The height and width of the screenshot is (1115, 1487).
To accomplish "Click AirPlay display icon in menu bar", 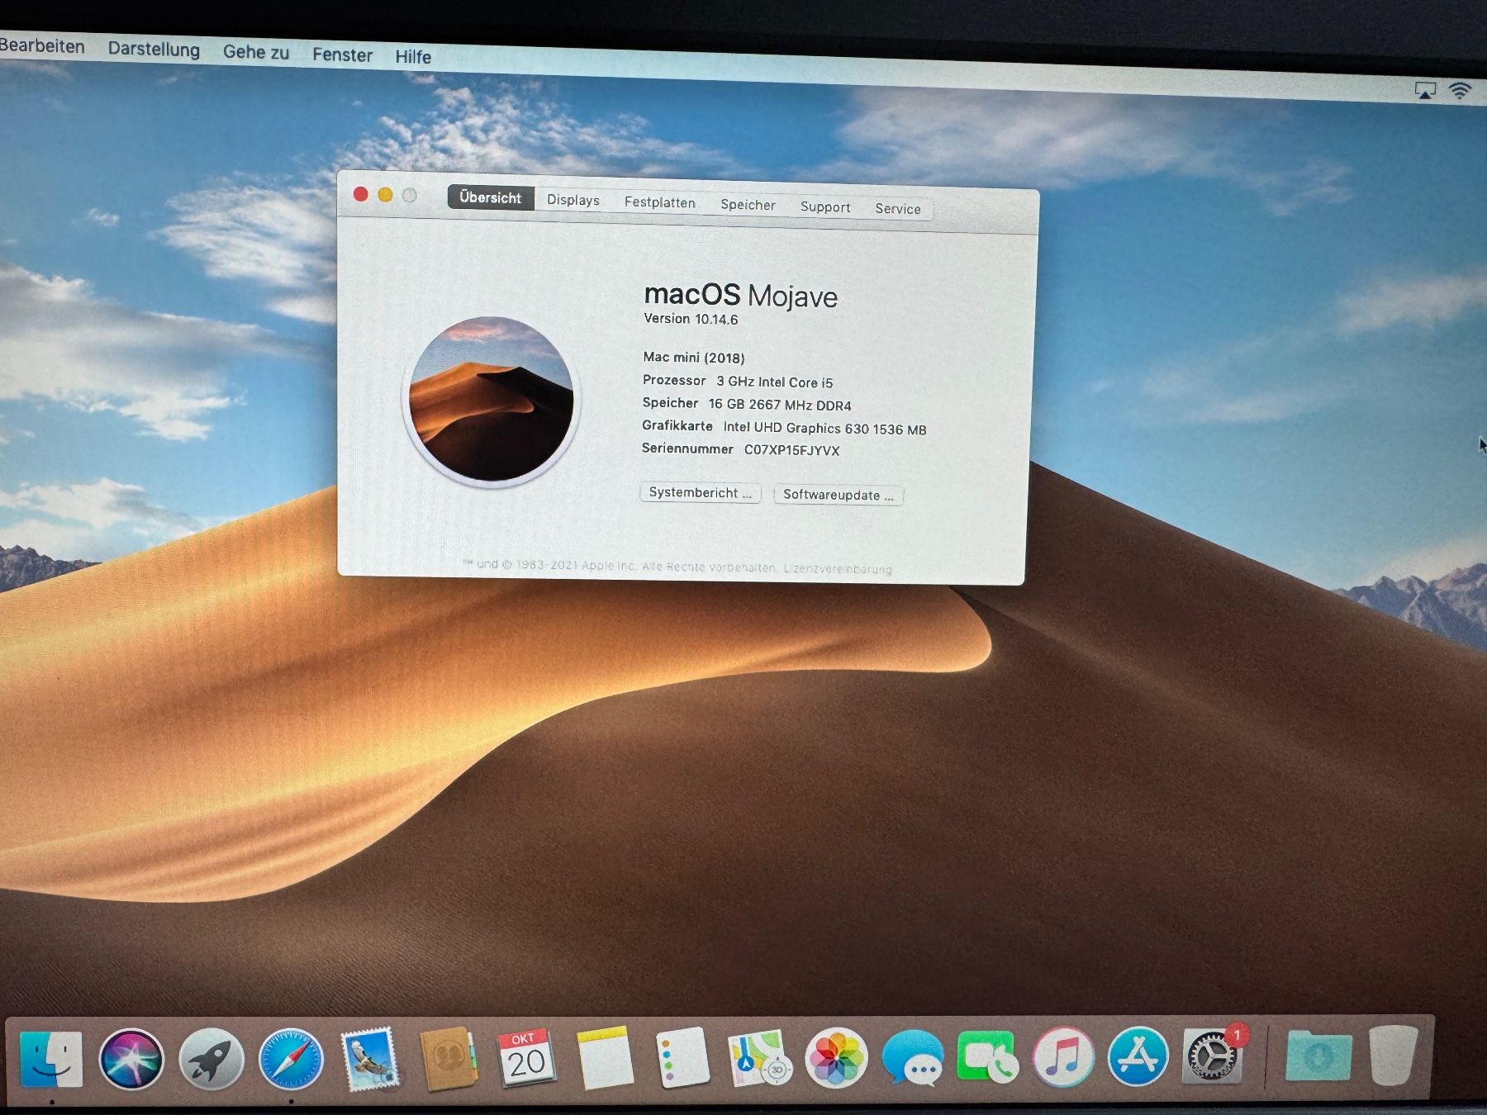I will (1425, 90).
